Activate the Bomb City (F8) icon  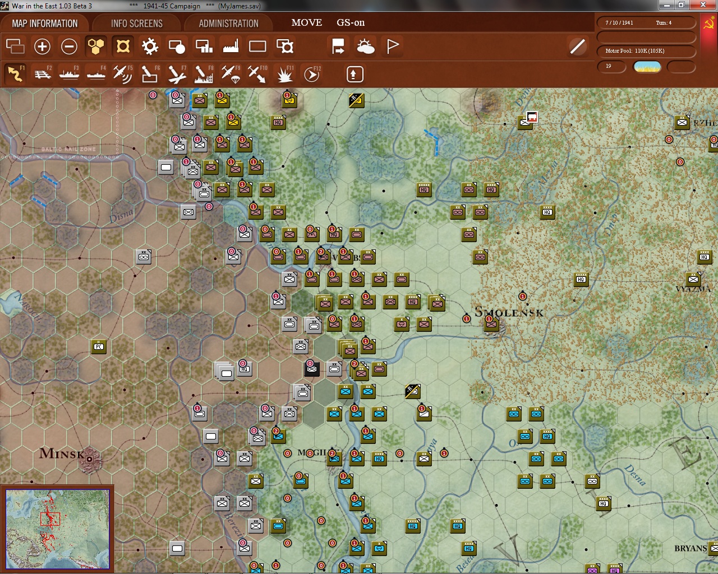pos(204,74)
